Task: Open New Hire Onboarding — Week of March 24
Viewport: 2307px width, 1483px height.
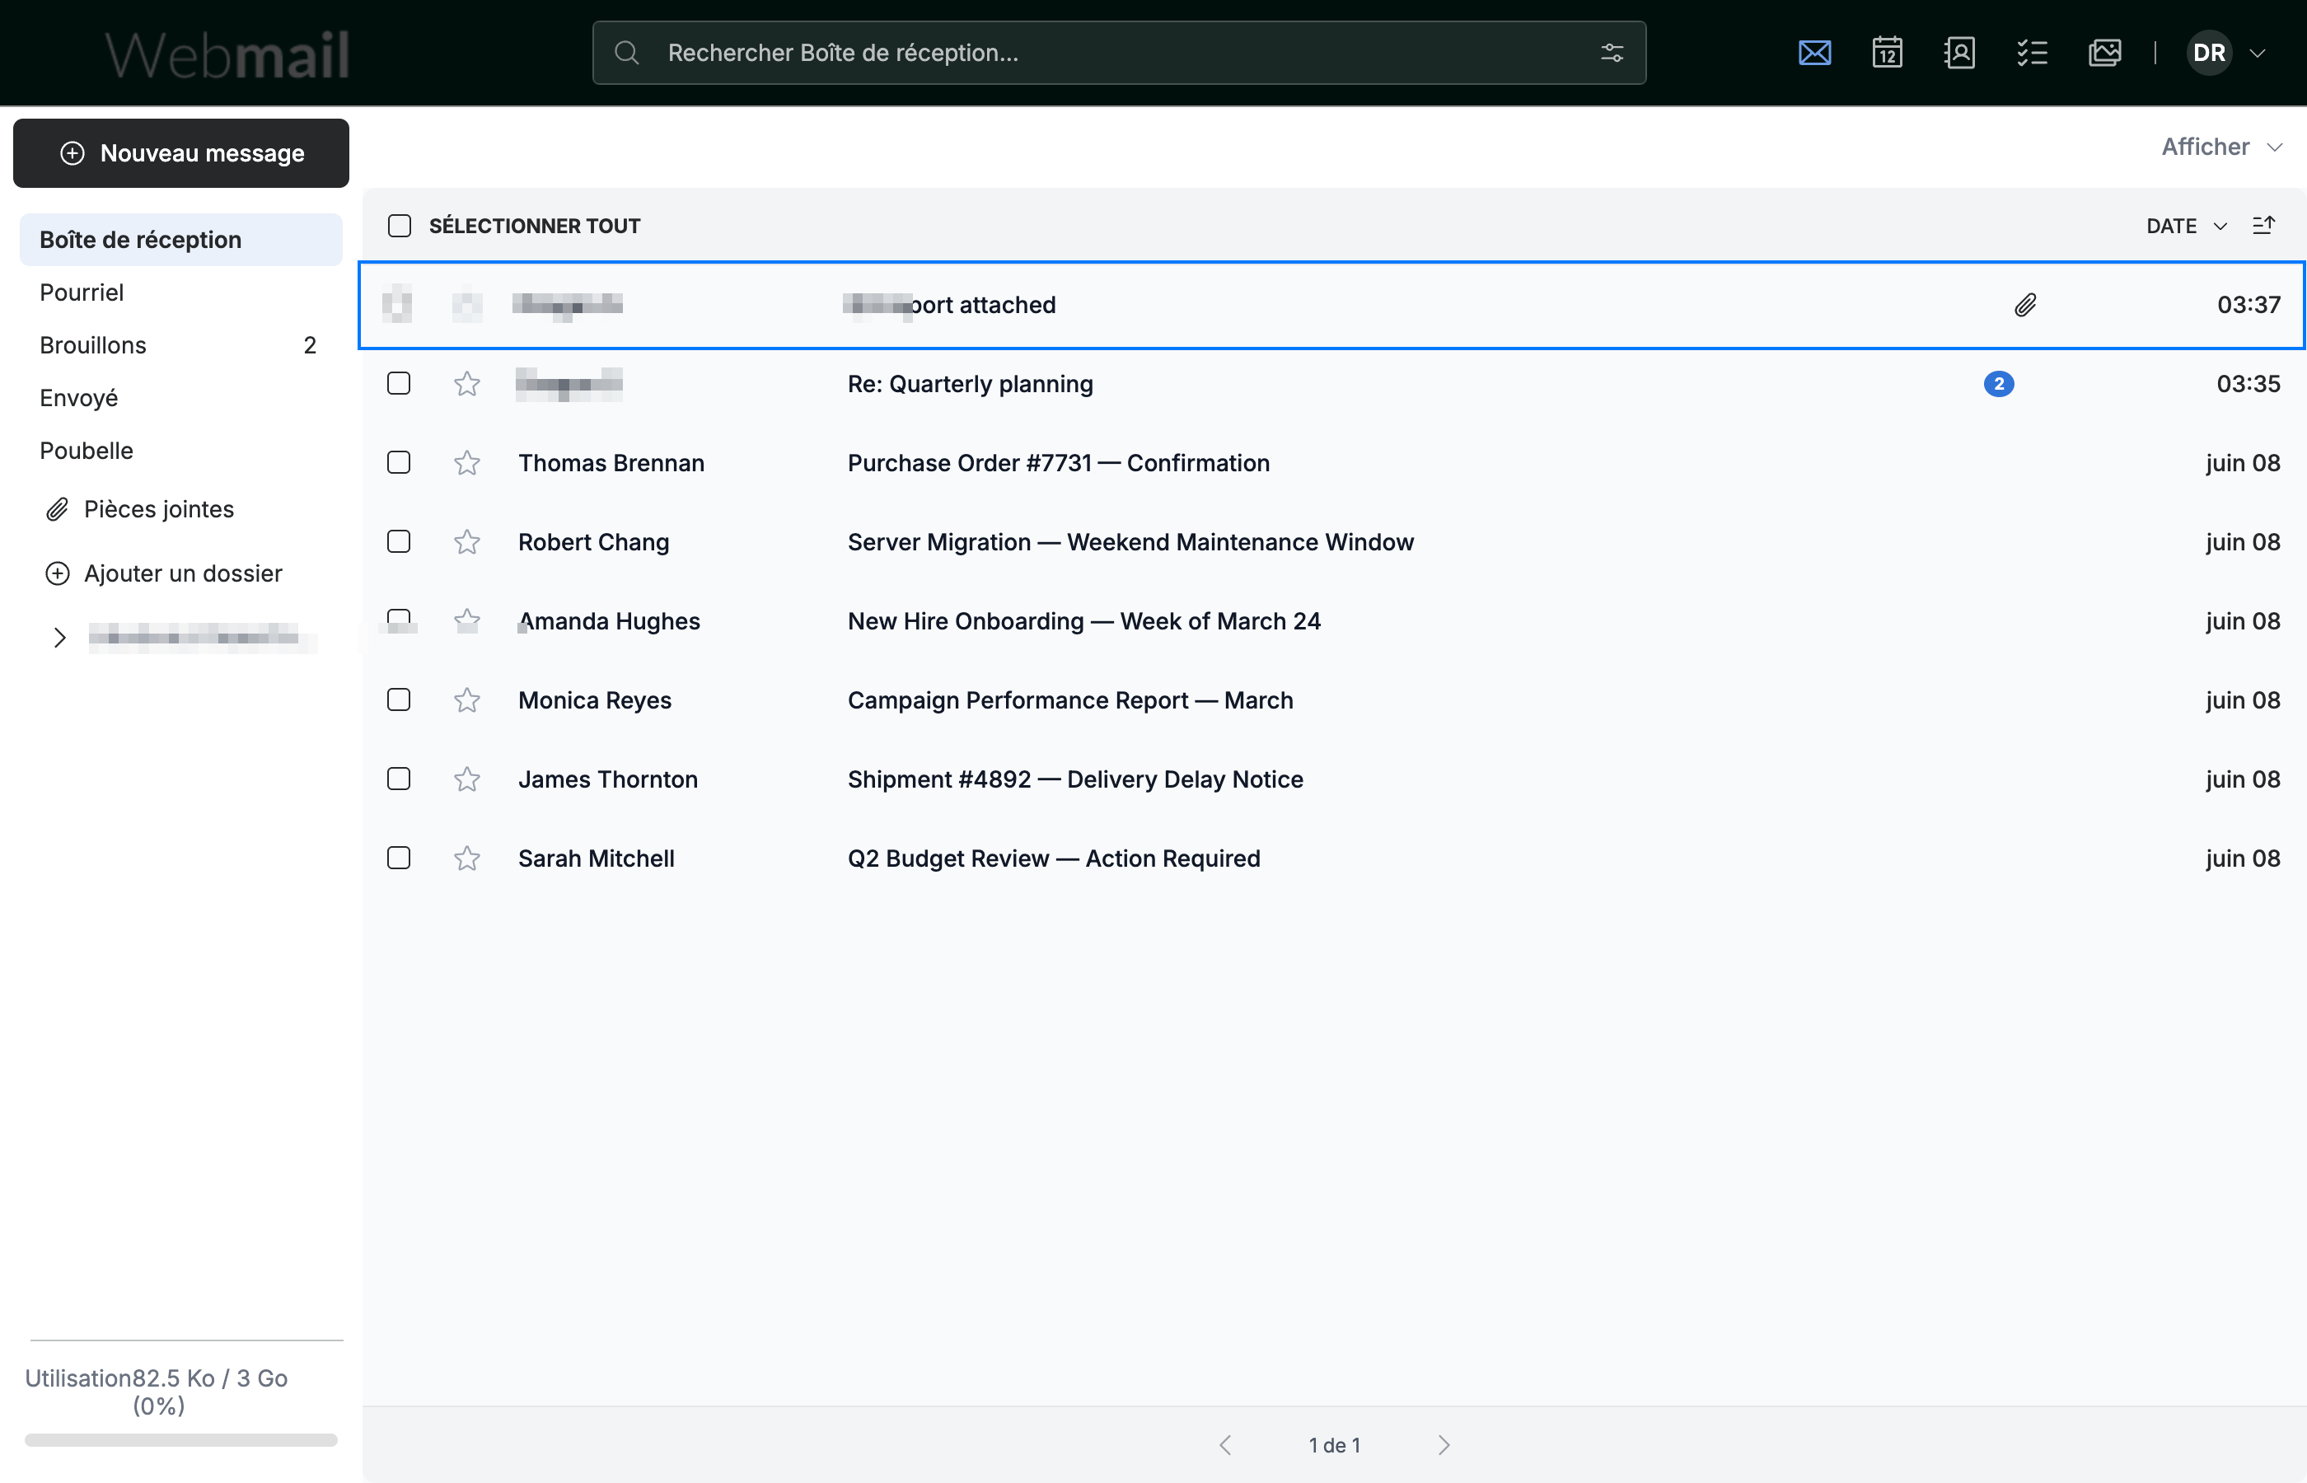Action: tap(1083, 621)
